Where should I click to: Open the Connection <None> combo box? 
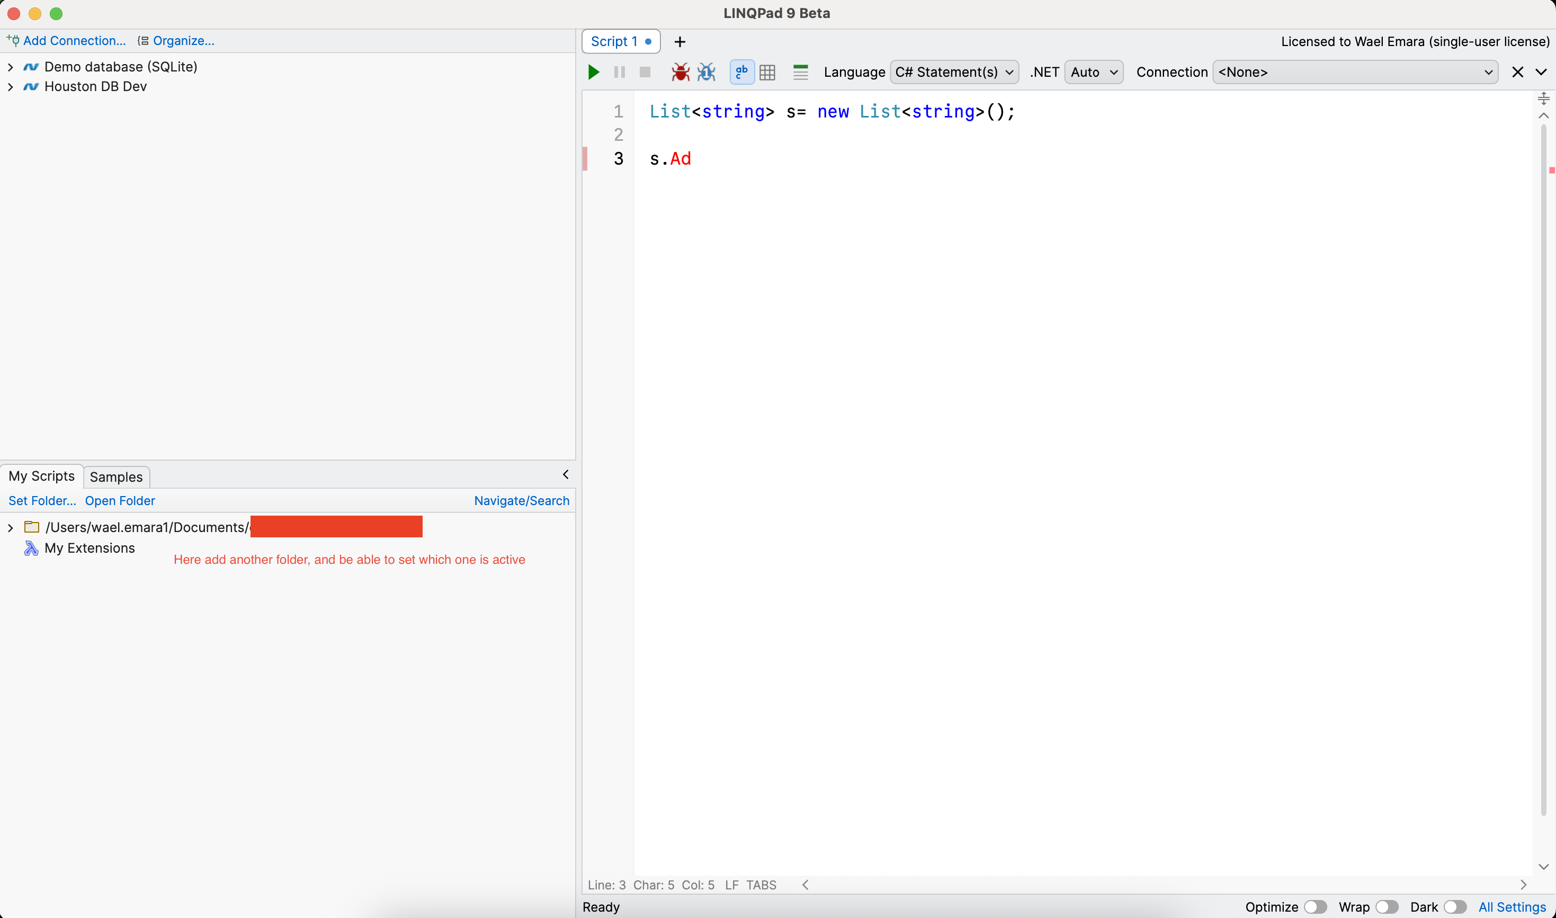[1355, 73]
